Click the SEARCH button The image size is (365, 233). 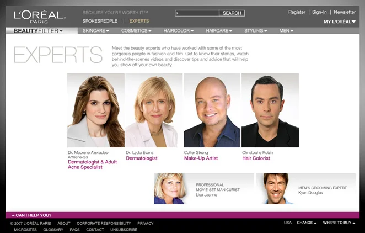(232, 13)
